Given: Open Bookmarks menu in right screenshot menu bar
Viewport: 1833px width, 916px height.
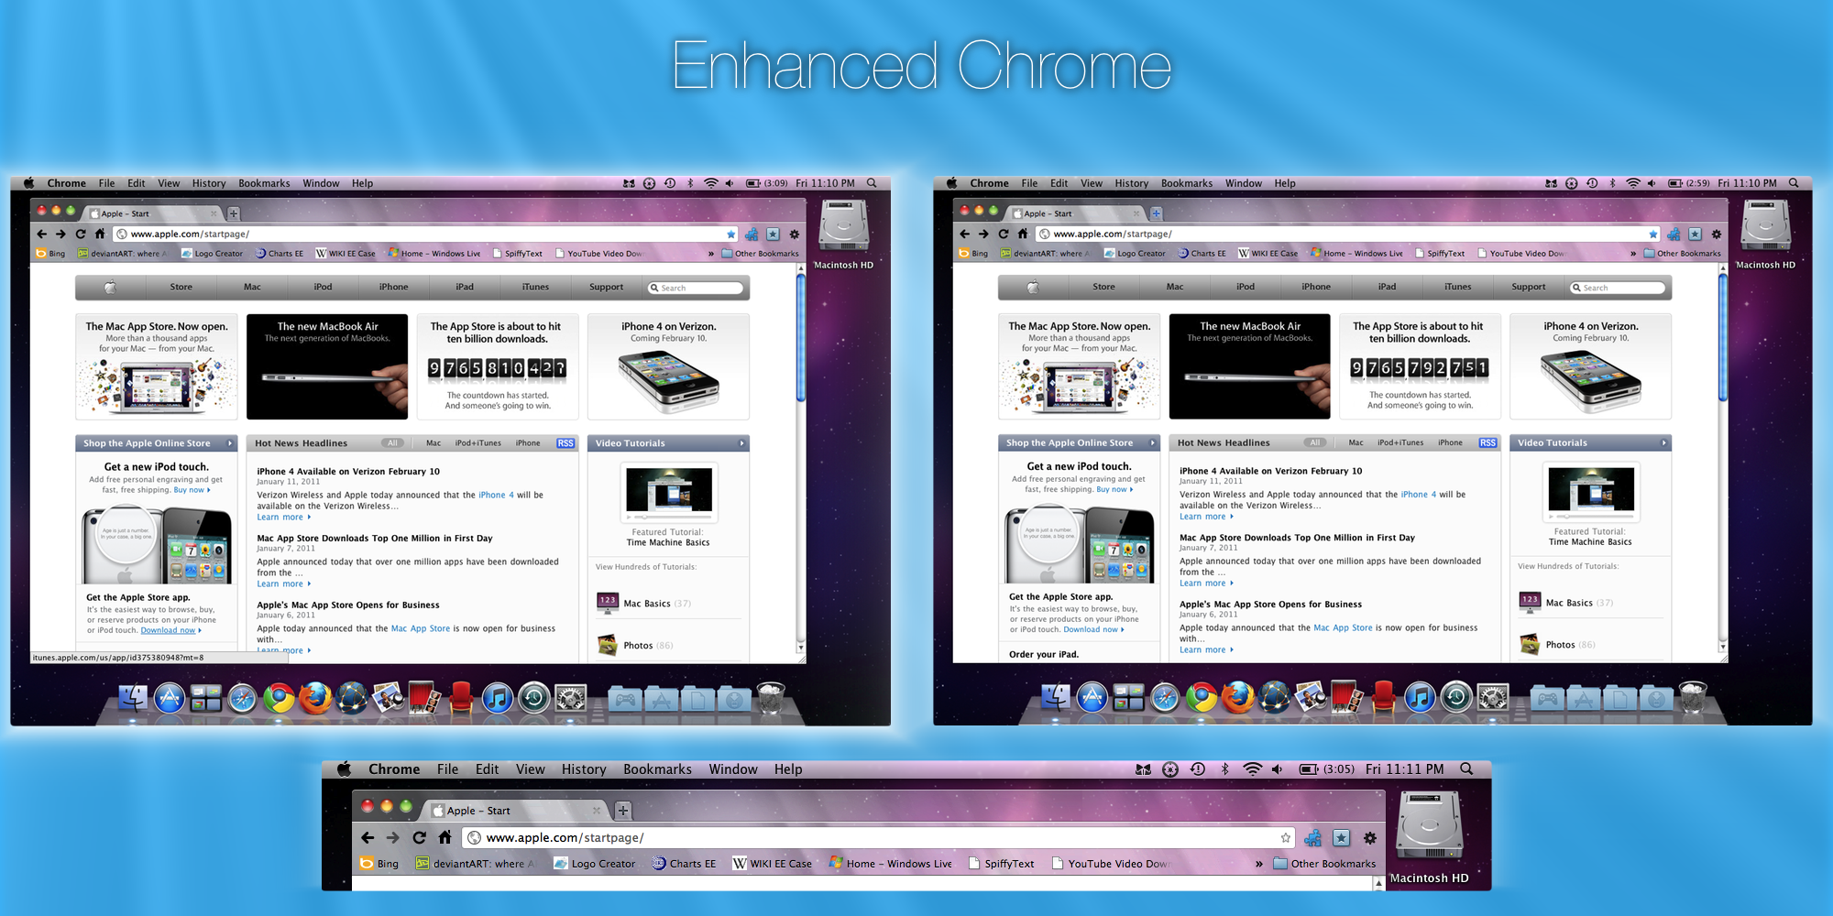Looking at the screenshot, I should click(x=1187, y=183).
